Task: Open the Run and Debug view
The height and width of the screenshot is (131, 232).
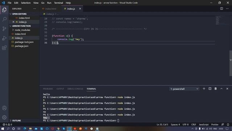Action: coord(4,38)
